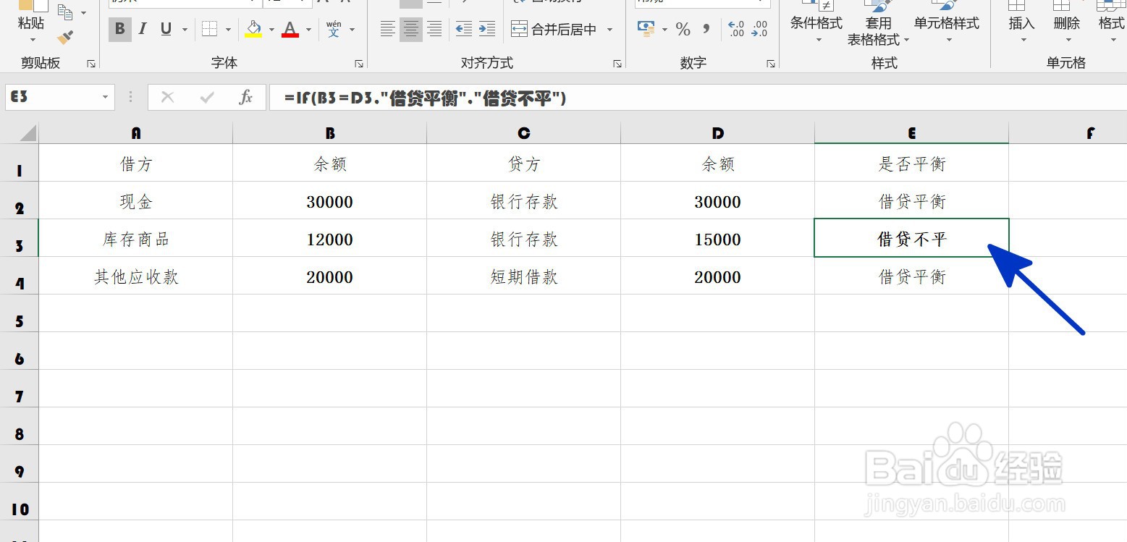Open Alignment group dialog launcher
1127x542 pixels.
tap(617, 64)
